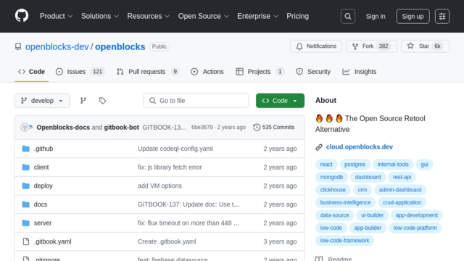Open the openblocks-dev owner link

pos(57,46)
